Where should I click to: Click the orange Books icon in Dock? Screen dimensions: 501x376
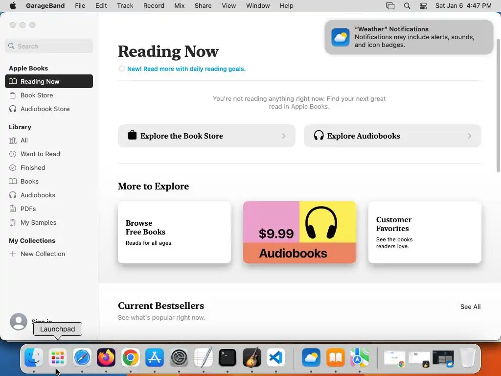[335, 357]
